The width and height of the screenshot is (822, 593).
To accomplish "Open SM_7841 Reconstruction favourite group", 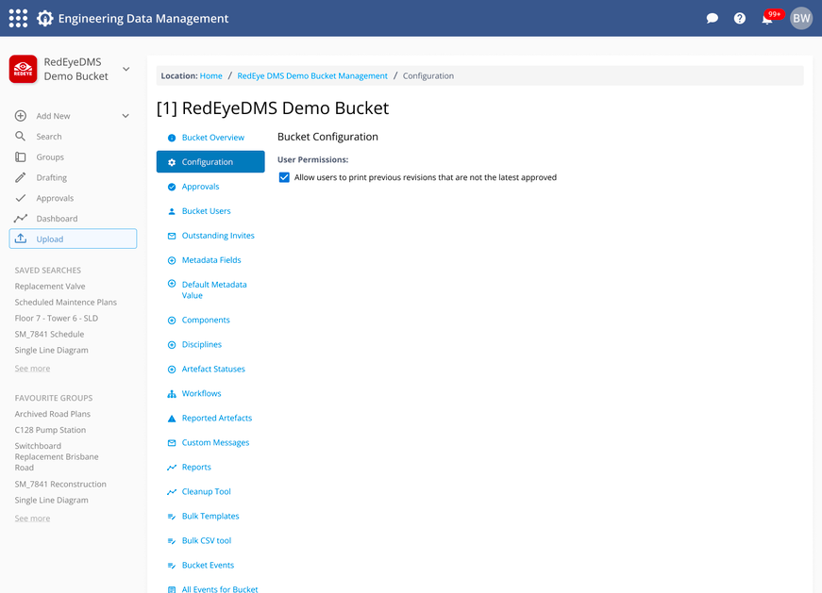I will [60, 484].
